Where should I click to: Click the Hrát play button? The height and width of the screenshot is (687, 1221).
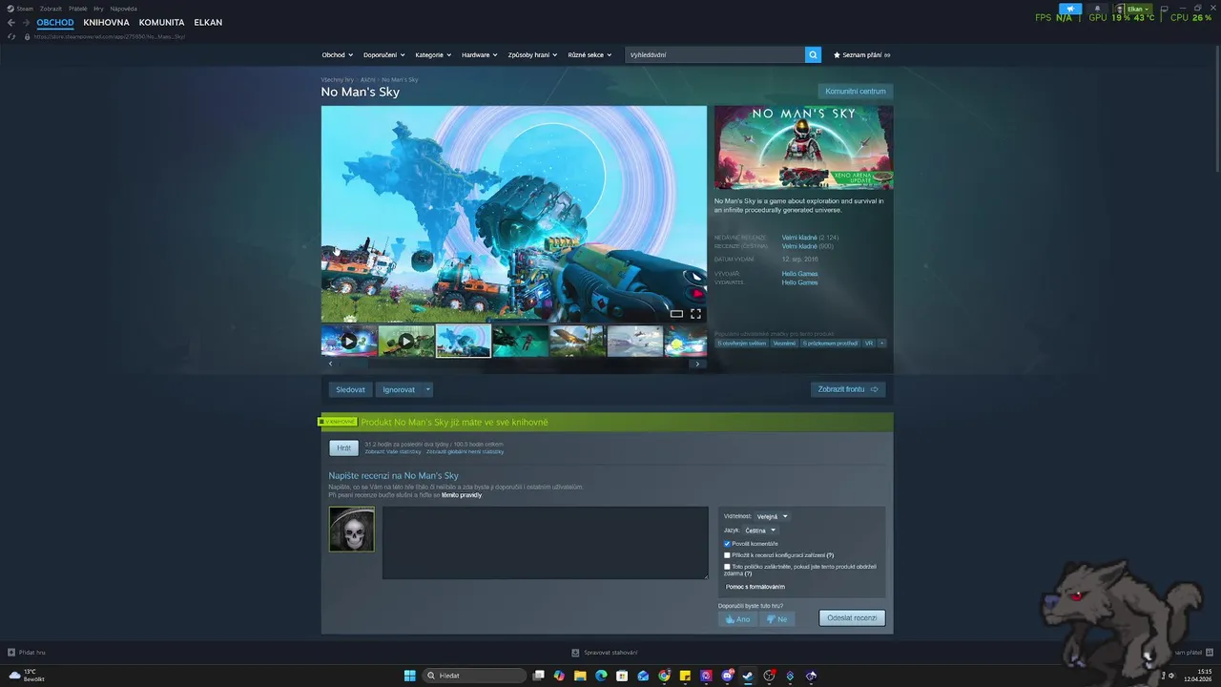click(343, 448)
